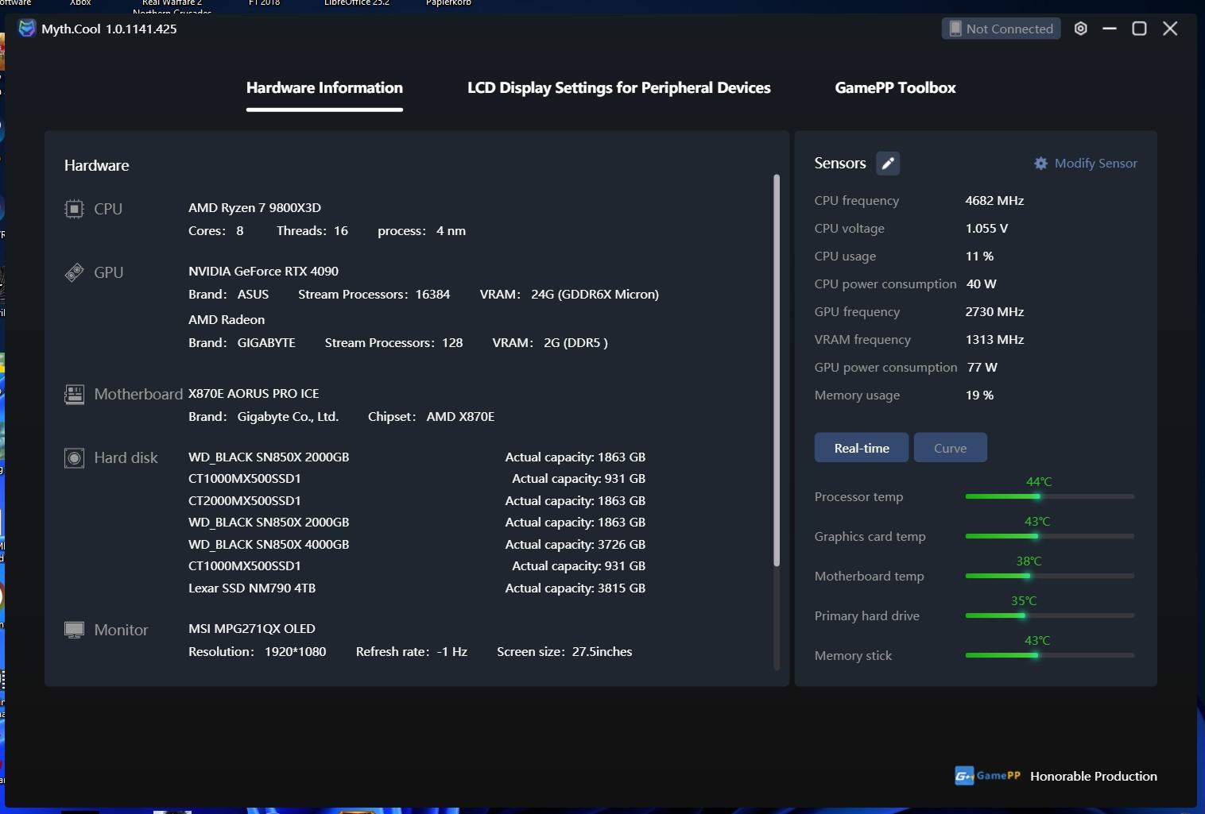This screenshot has width=1205, height=814.
Task: Open the GamePP Toolbox tab
Action: click(x=895, y=87)
